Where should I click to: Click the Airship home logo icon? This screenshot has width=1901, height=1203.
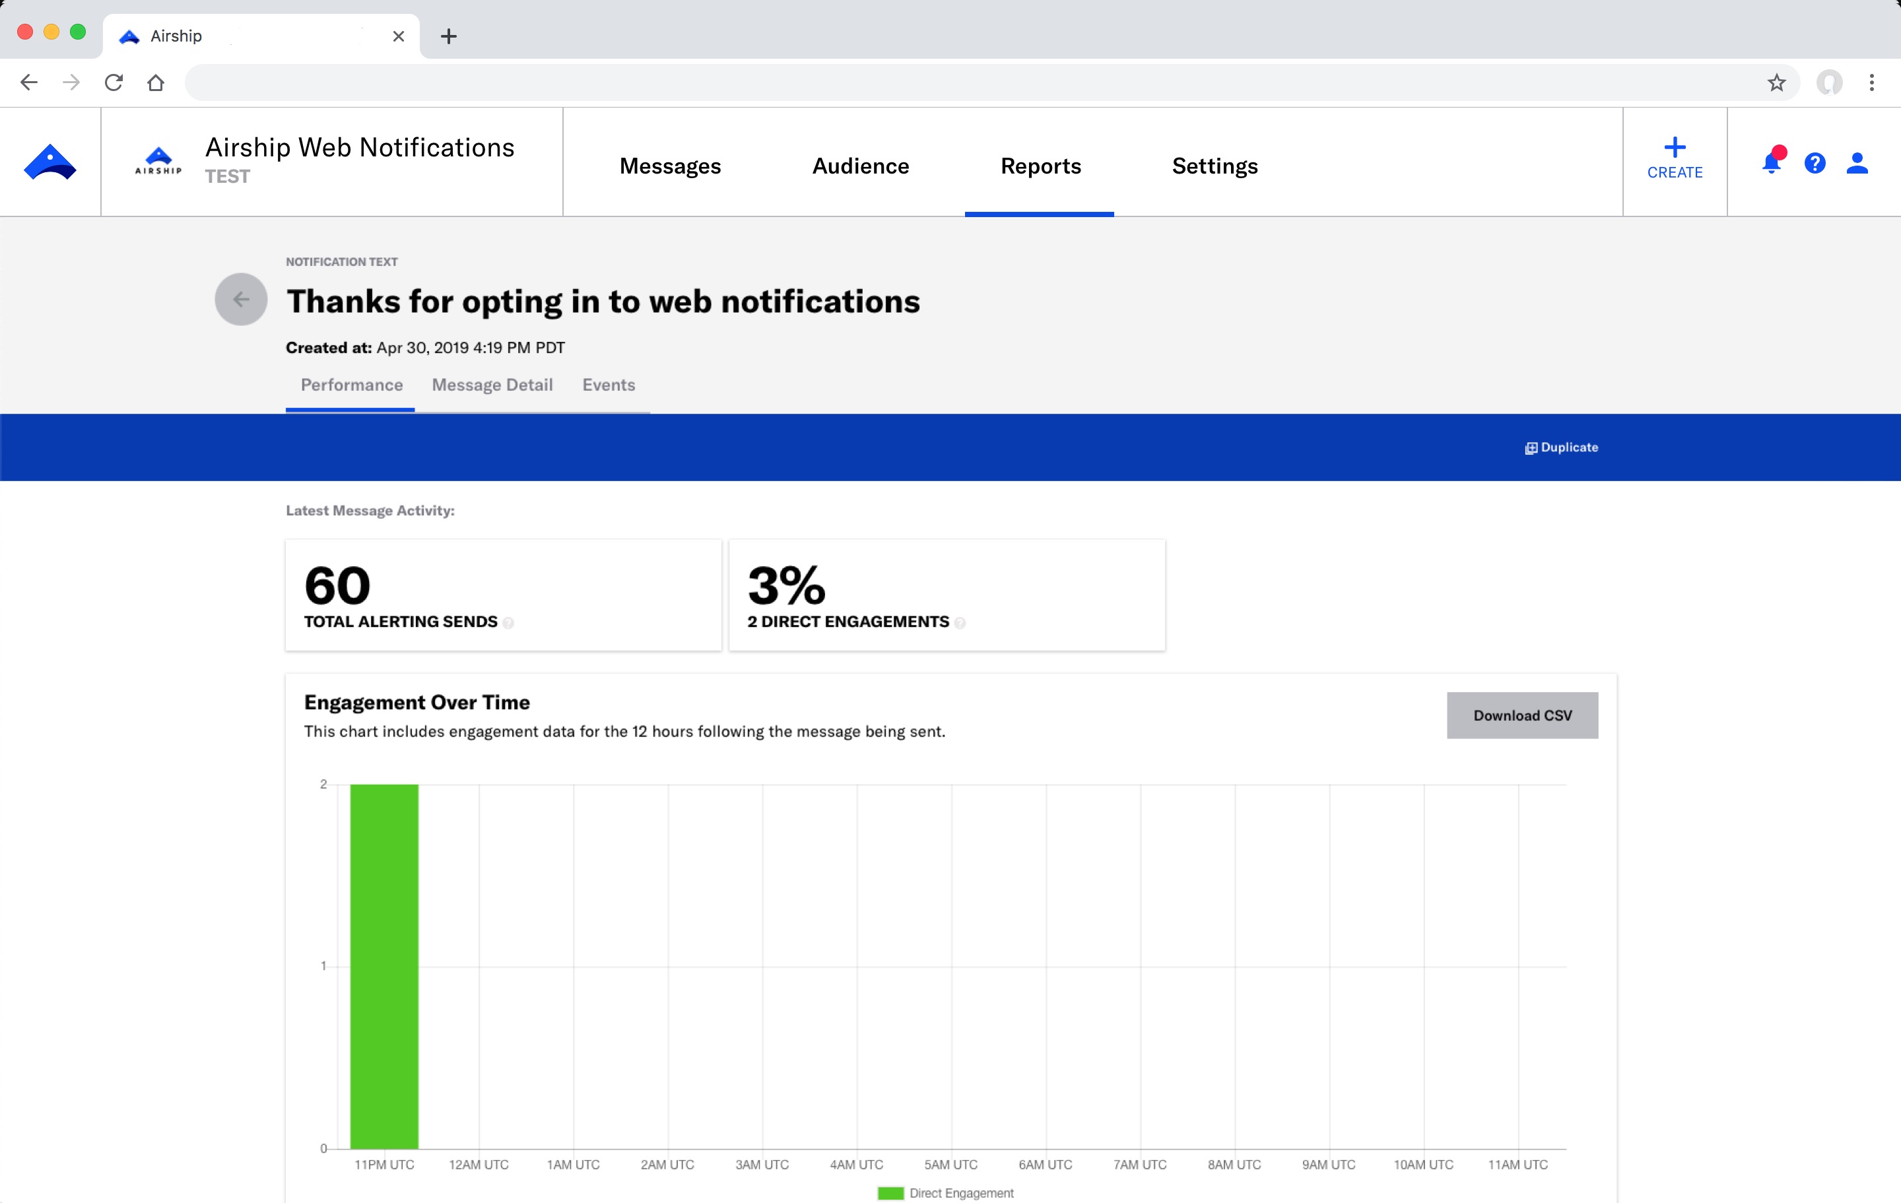click(50, 162)
